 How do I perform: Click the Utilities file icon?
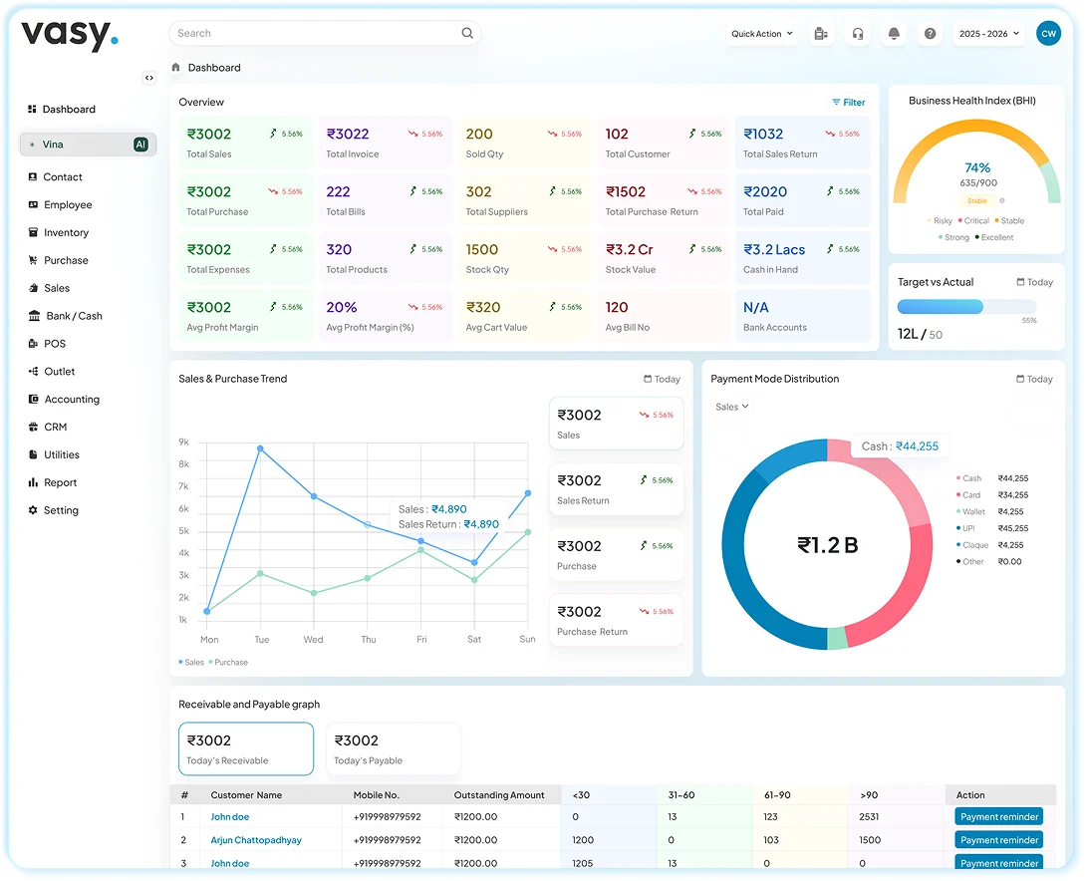[x=33, y=454]
